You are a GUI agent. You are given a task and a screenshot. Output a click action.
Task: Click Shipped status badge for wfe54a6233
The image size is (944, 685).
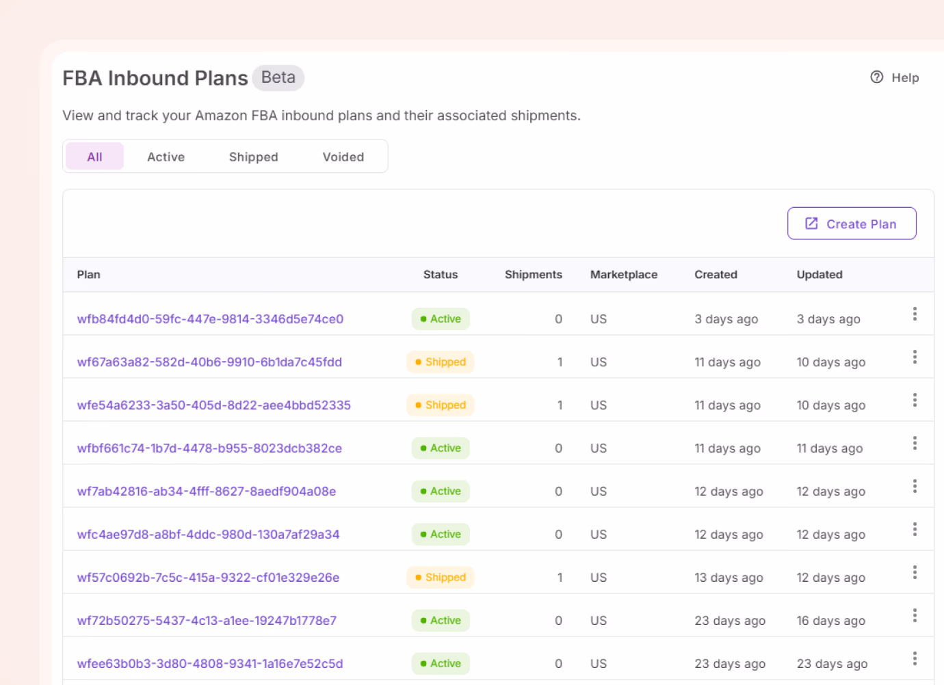[x=441, y=405]
